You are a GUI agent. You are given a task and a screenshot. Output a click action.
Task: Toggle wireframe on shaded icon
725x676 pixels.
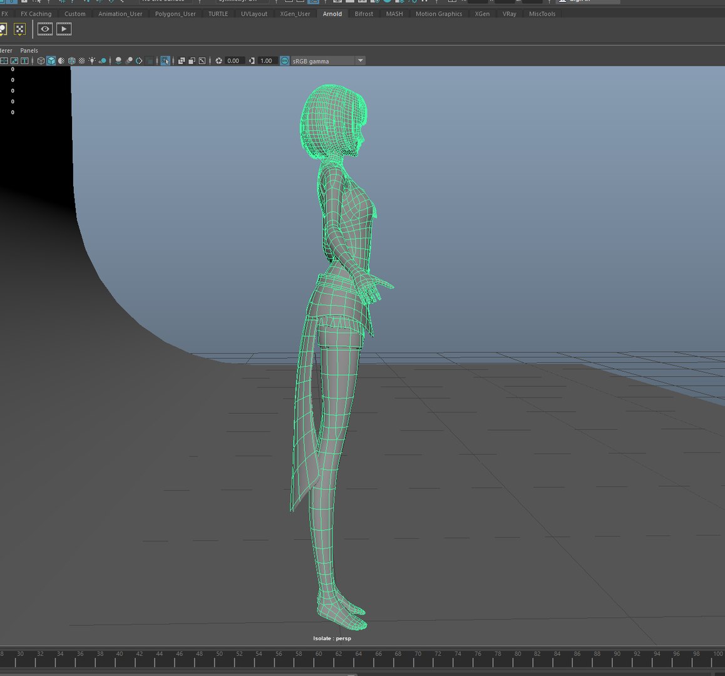point(71,61)
